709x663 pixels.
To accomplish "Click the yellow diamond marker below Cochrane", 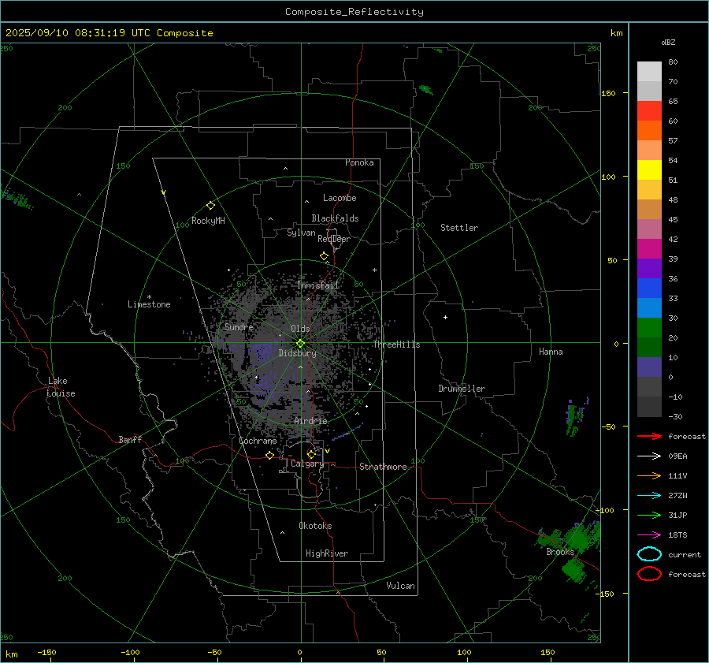I will [269, 456].
